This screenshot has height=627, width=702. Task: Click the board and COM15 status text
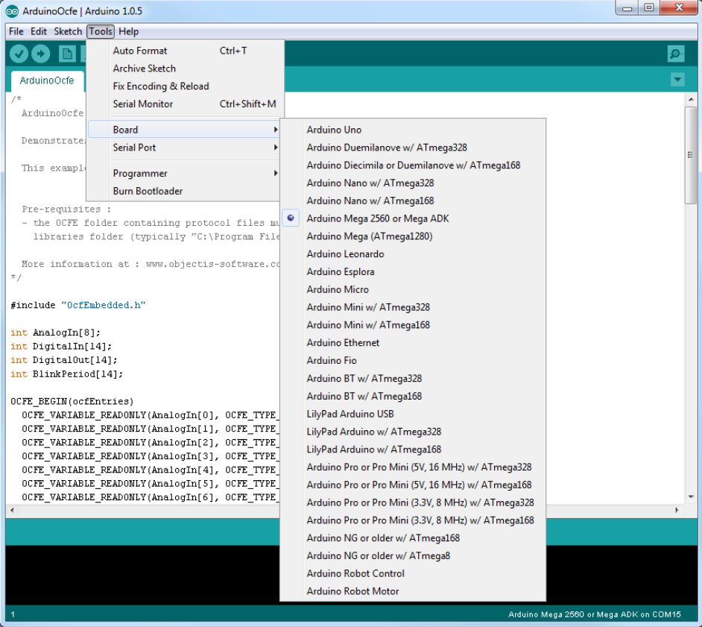[x=594, y=614]
